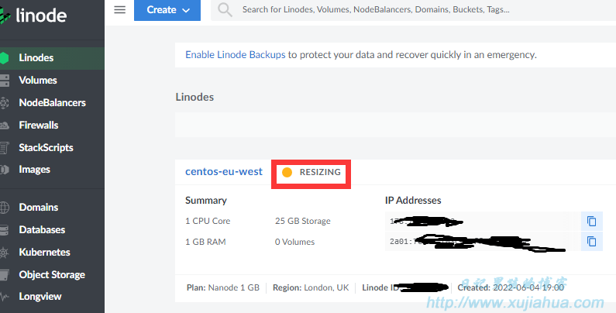Click the search magnifier icon
Image resolution: width=616 pixels, height=313 pixels.
pyautogui.click(x=225, y=10)
